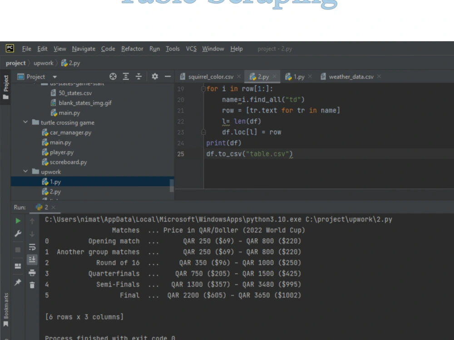Viewport: 454px width, 340px height.
Task: Toggle Soft-Wrap in Run console
Action: [32, 247]
